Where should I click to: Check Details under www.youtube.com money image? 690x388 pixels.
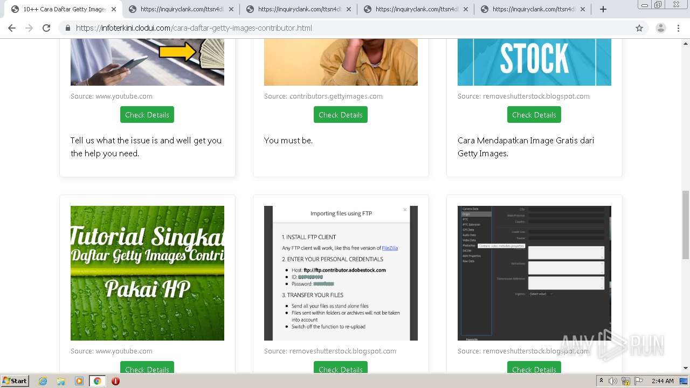click(147, 115)
